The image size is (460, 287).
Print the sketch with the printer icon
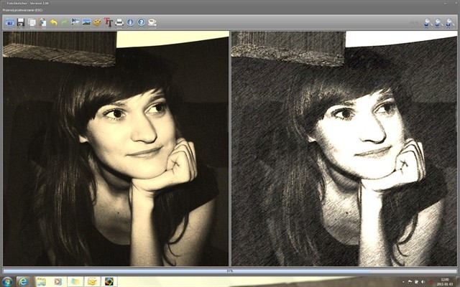[119, 22]
